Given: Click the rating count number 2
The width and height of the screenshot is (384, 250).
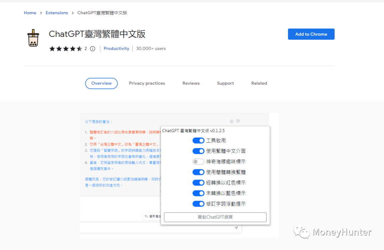Looking at the screenshot, I should click(85, 48).
